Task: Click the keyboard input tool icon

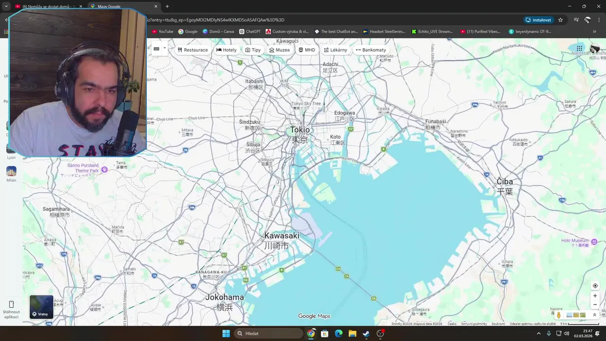Action: [156, 48]
